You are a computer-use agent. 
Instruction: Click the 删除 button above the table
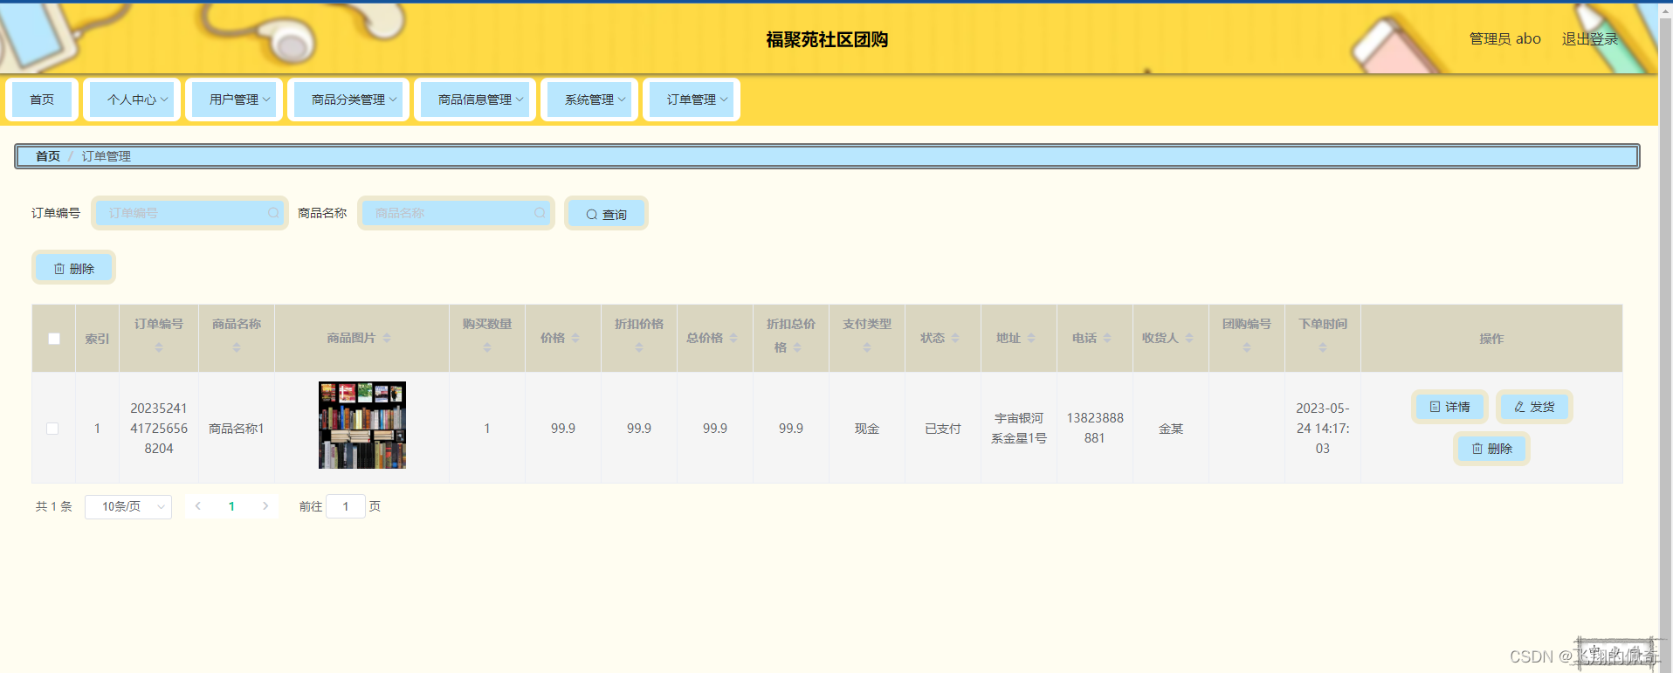tap(74, 268)
